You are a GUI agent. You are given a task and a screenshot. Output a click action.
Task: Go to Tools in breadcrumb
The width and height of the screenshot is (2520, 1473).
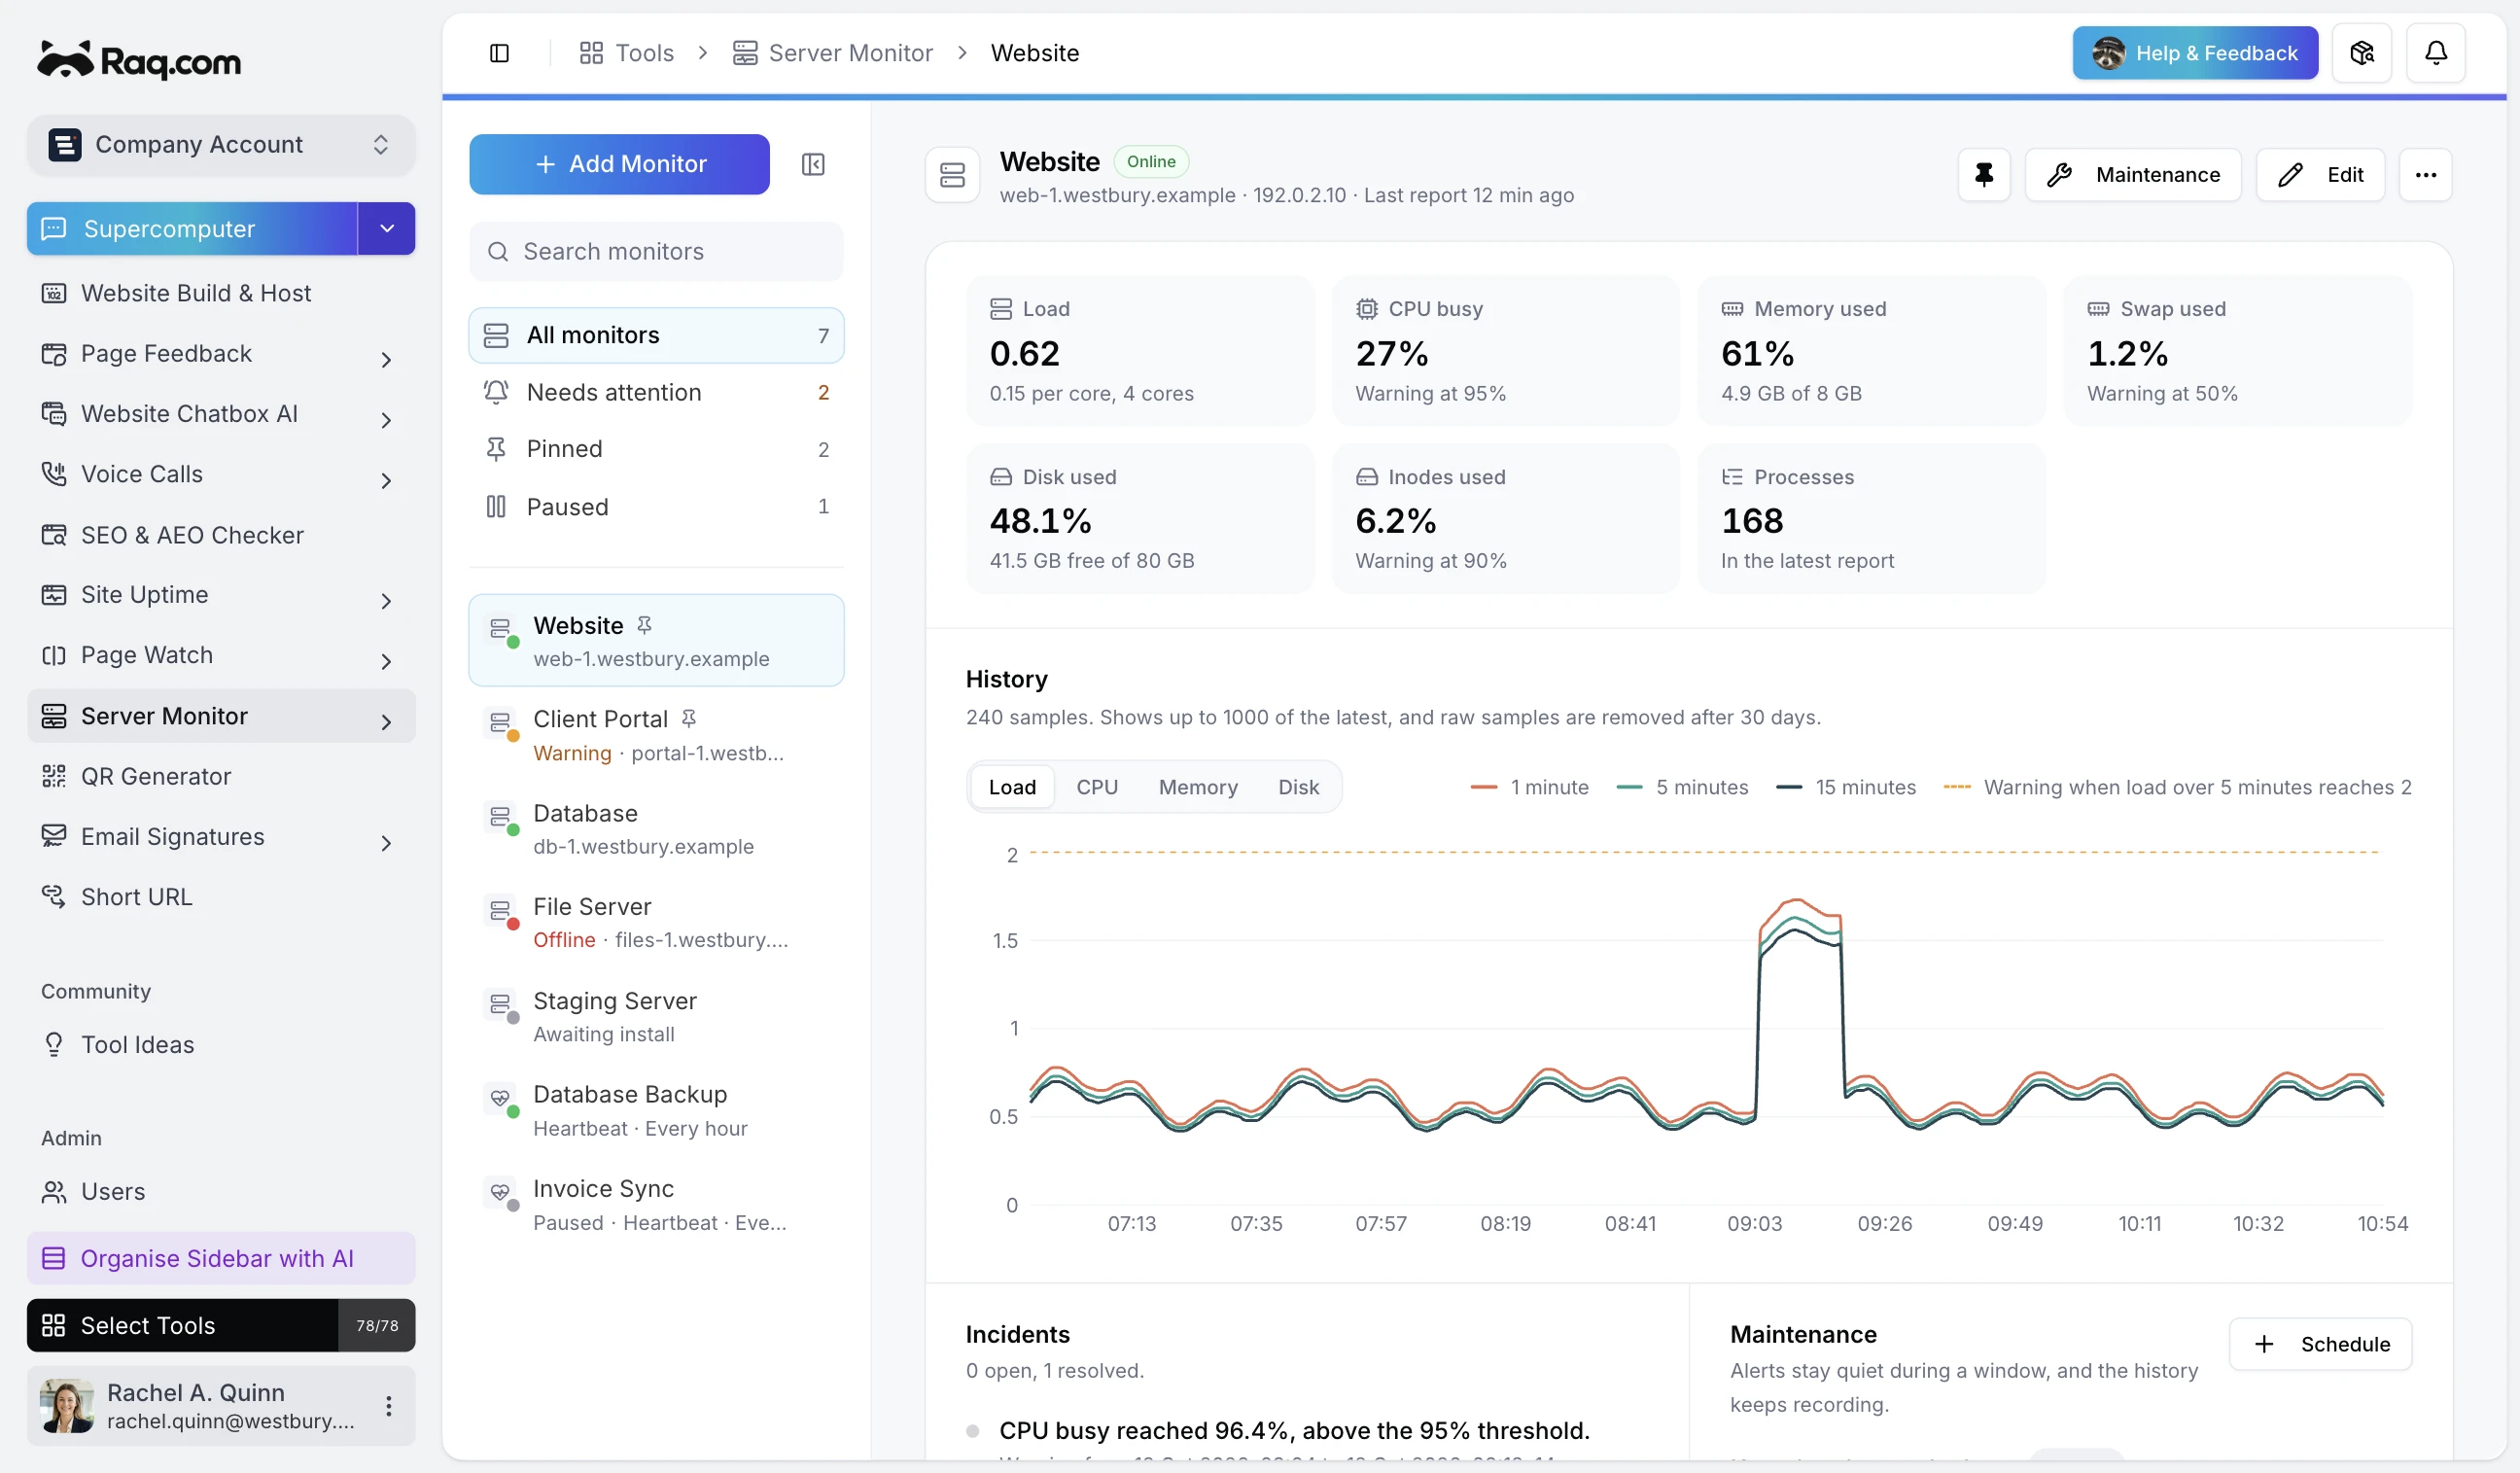pyautogui.click(x=626, y=53)
